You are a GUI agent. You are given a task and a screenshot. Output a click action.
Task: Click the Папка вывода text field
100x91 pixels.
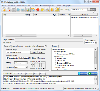(x=18, y=52)
